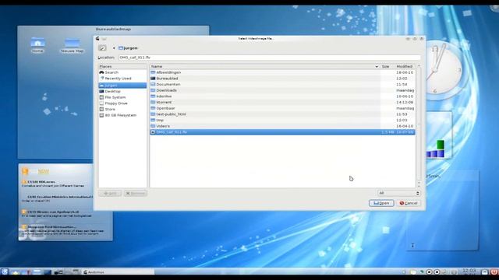This screenshot has width=499, height=280.
Task: Click the 12:03 digital clock in panel
Action: pos(469,271)
